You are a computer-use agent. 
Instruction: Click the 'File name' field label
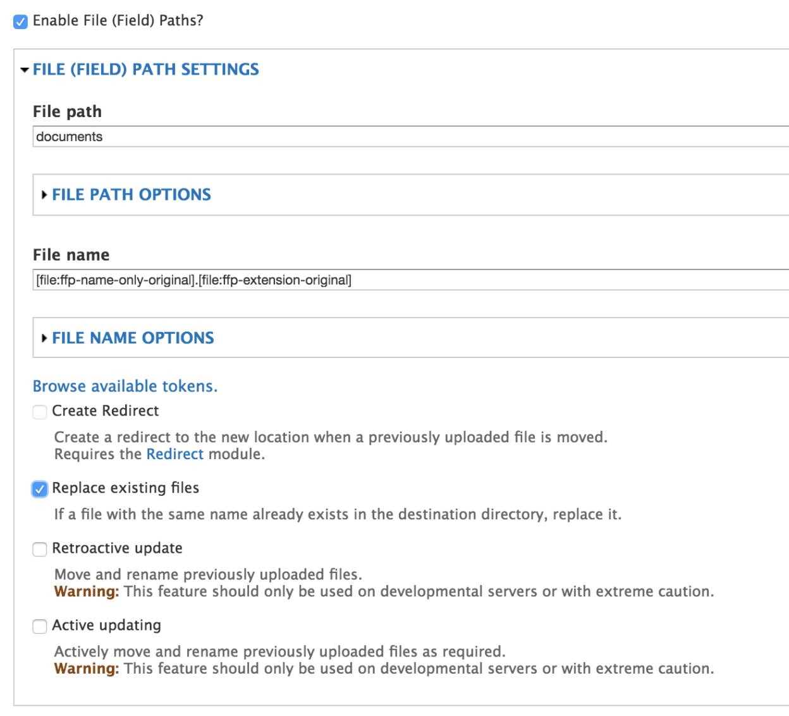click(x=71, y=255)
